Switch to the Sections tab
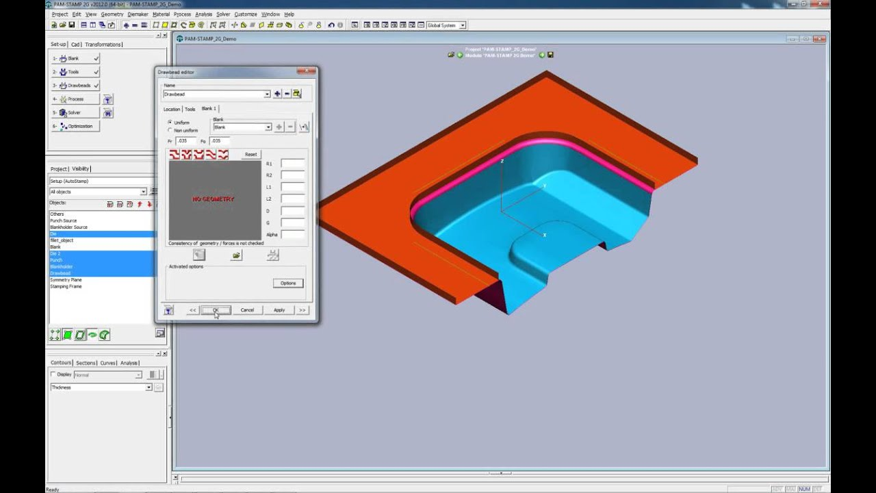This screenshot has height=493, width=876. pyautogui.click(x=86, y=363)
